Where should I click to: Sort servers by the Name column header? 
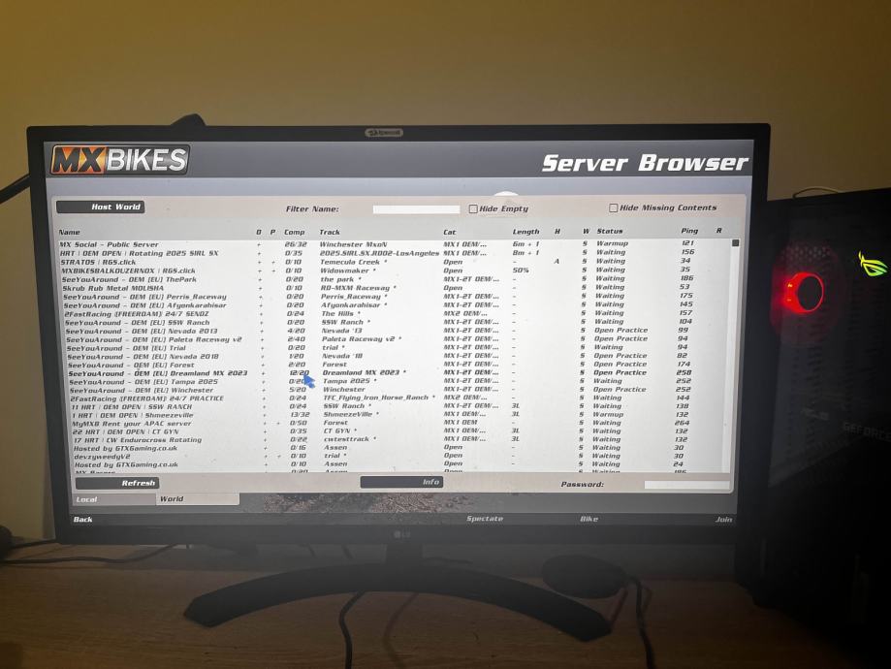tap(70, 232)
